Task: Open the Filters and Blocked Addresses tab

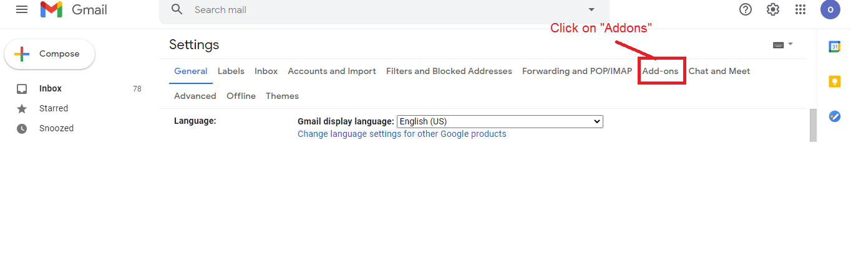Action: 449,71
